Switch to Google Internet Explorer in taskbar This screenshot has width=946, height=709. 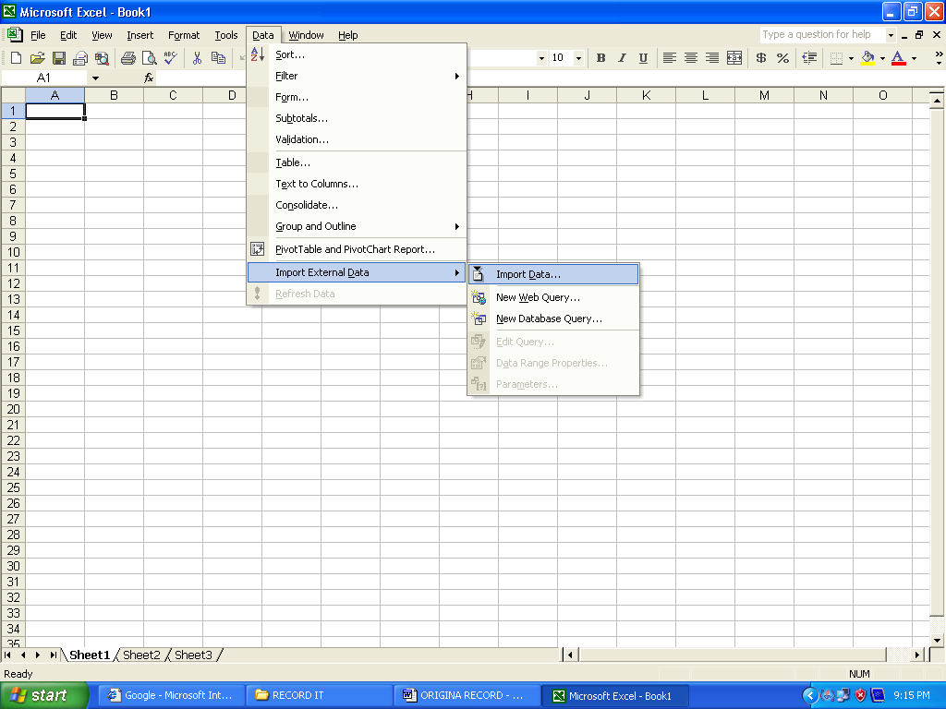[x=172, y=695]
